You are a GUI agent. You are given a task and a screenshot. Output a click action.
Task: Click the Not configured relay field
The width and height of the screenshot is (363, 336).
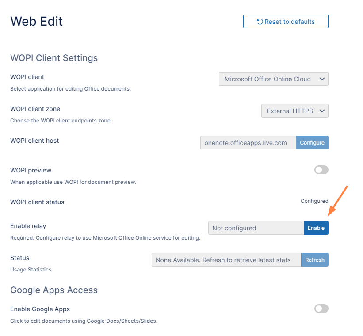(x=256, y=228)
